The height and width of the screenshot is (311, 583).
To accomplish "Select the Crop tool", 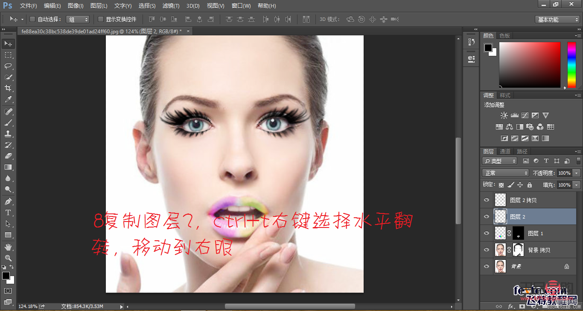I will coord(8,88).
